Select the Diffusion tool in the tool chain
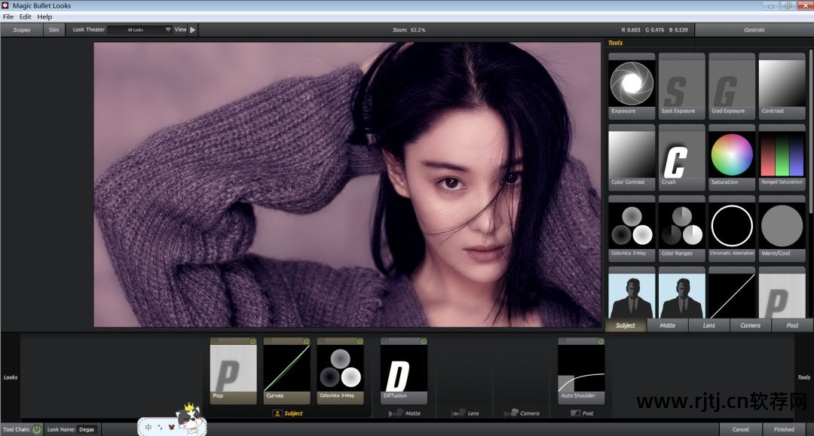The height and width of the screenshot is (436, 814). pos(404,371)
